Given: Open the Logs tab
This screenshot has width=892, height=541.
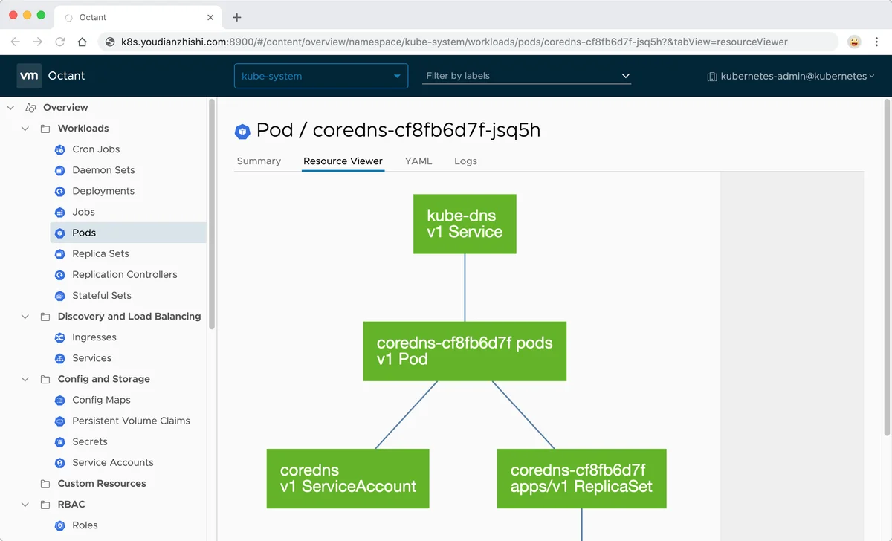Looking at the screenshot, I should [x=465, y=161].
